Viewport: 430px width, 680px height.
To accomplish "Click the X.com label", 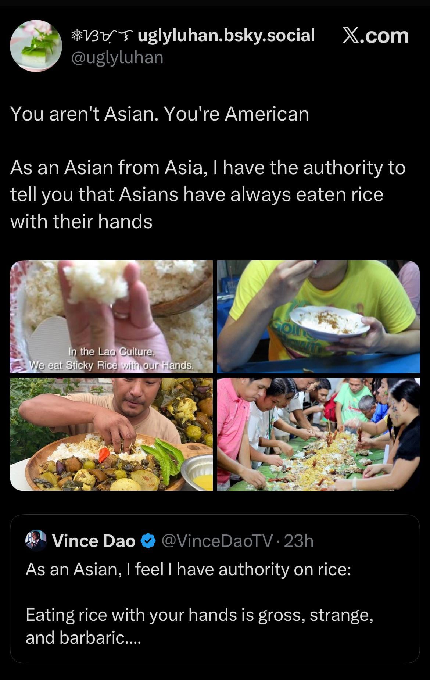I will (375, 36).
